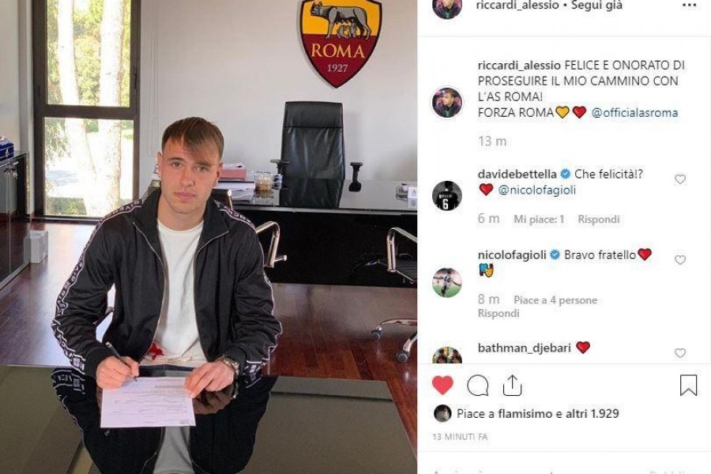Screen dimensions: 711x474
Task: Open nicolofagioli's profile avatar
Action: coord(446,283)
